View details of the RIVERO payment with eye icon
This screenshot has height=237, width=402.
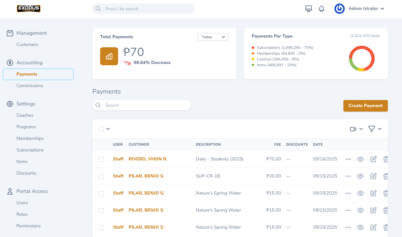point(360,159)
